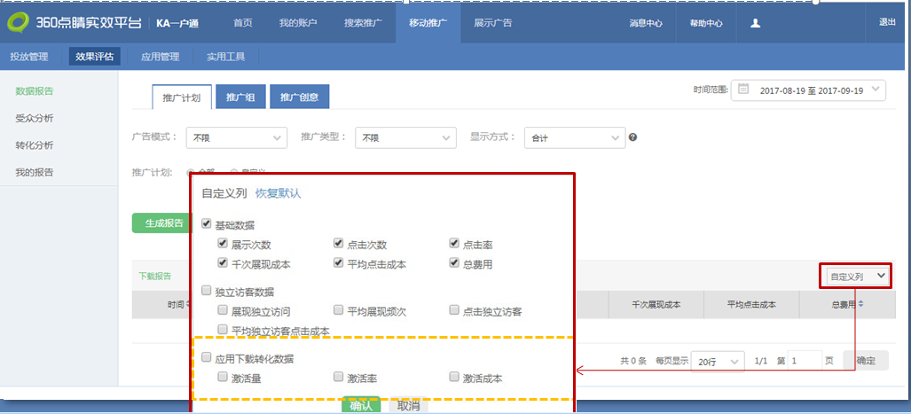Viewport: 911px width, 414px height.
Task: Click the 恢复默认 link
Action: (x=278, y=193)
